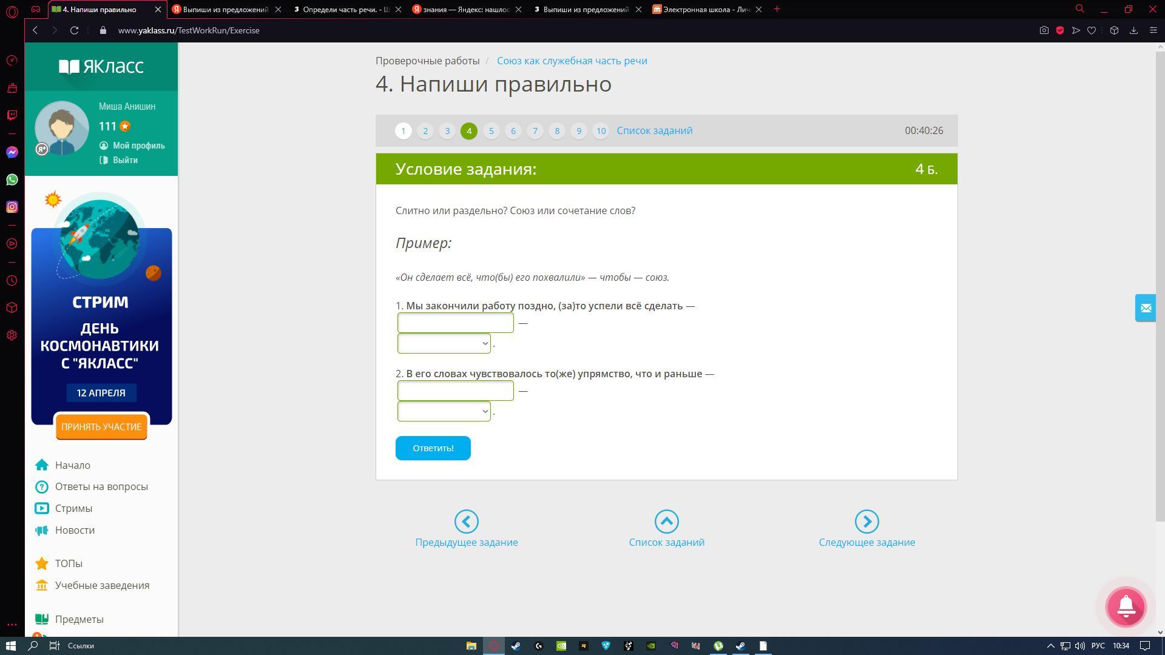
Task: Click the answer input for sentence 1
Action: (455, 323)
